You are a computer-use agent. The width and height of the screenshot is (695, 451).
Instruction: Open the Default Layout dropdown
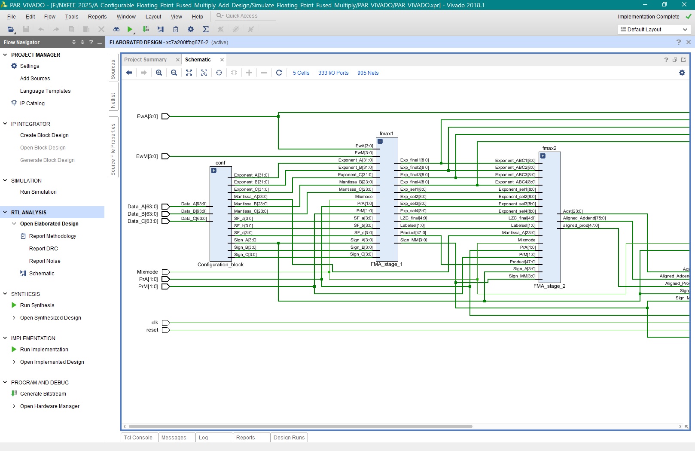[654, 30]
